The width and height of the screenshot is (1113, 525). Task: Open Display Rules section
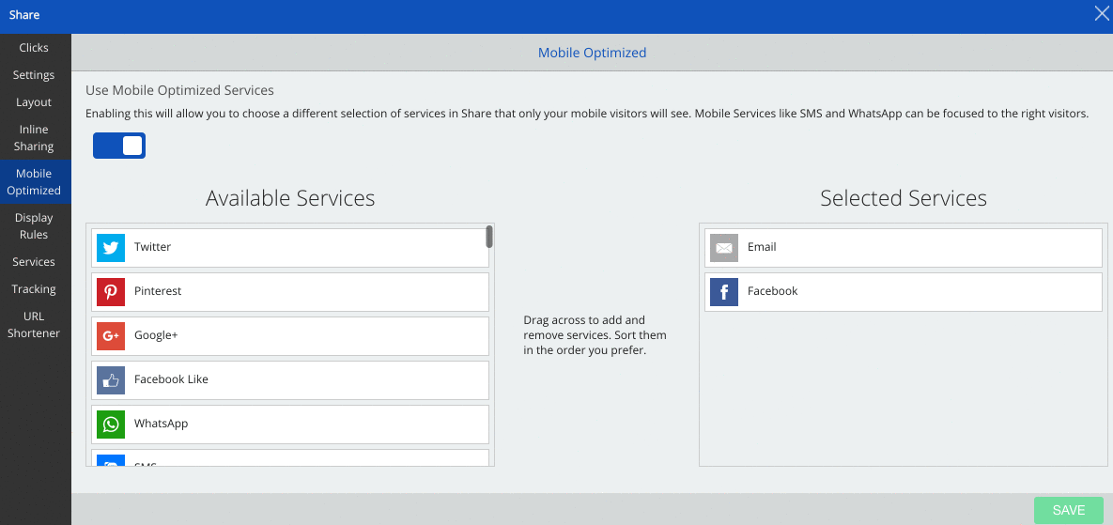[x=34, y=225]
